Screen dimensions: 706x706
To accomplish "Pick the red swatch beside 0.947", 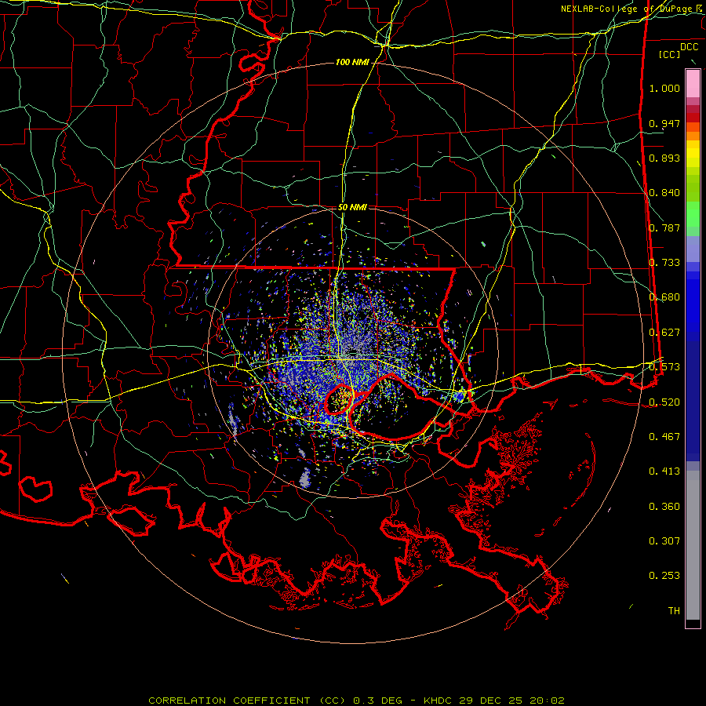I will [x=693, y=118].
